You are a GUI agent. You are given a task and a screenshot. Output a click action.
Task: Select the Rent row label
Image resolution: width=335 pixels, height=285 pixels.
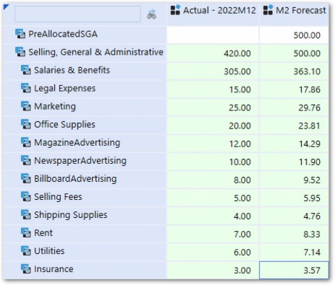coord(43,233)
